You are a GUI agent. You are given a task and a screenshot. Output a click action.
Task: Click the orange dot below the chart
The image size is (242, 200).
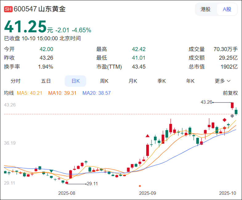(x=140, y=186)
